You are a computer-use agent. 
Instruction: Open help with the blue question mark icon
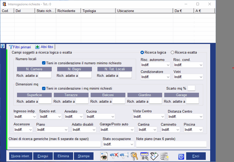click(181, 156)
